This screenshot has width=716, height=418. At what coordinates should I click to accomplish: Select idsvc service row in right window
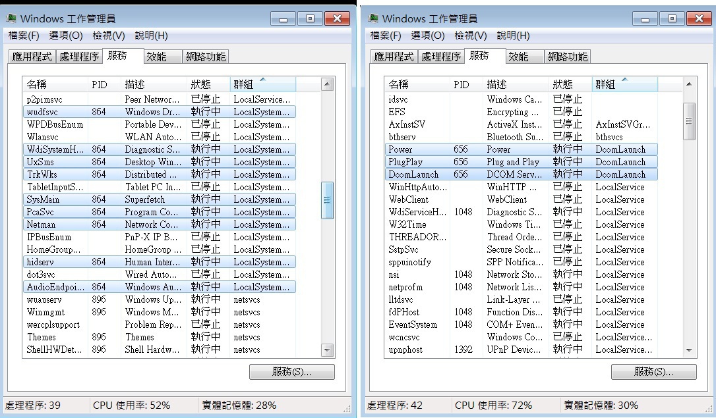[x=522, y=99]
